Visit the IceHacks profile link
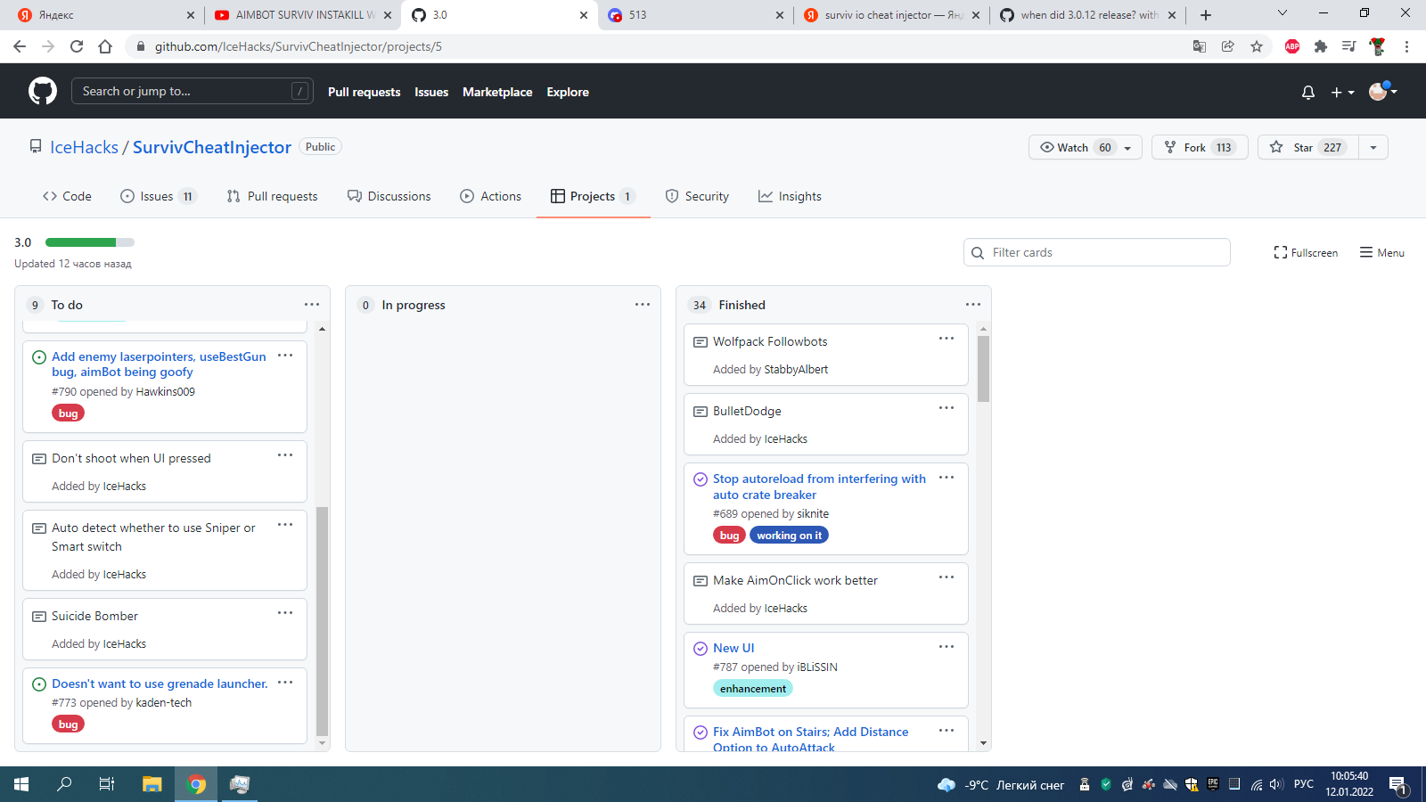 click(x=83, y=146)
